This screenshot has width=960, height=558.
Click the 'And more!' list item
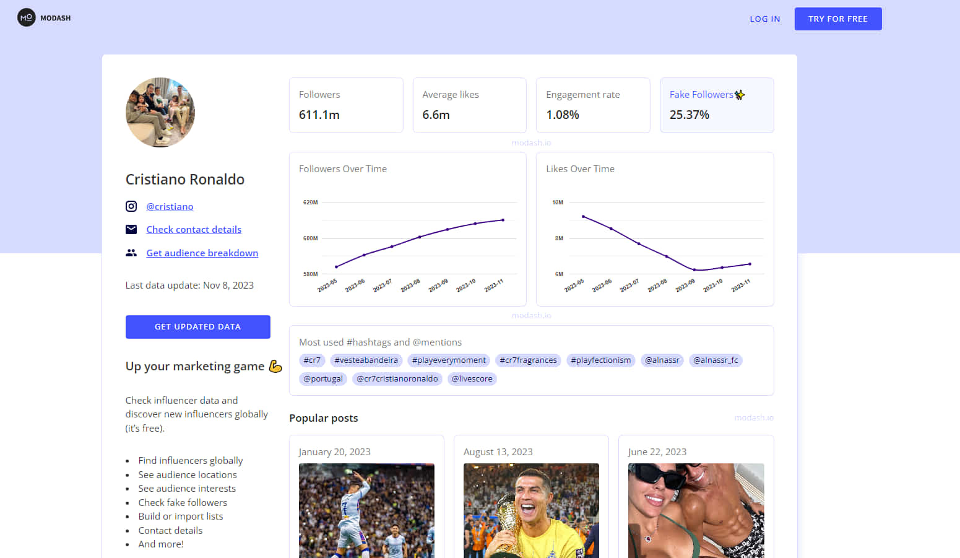tap(161, 544)
